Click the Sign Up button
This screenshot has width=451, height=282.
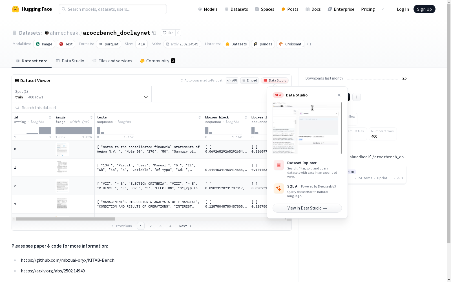click(x=425, y=9)
